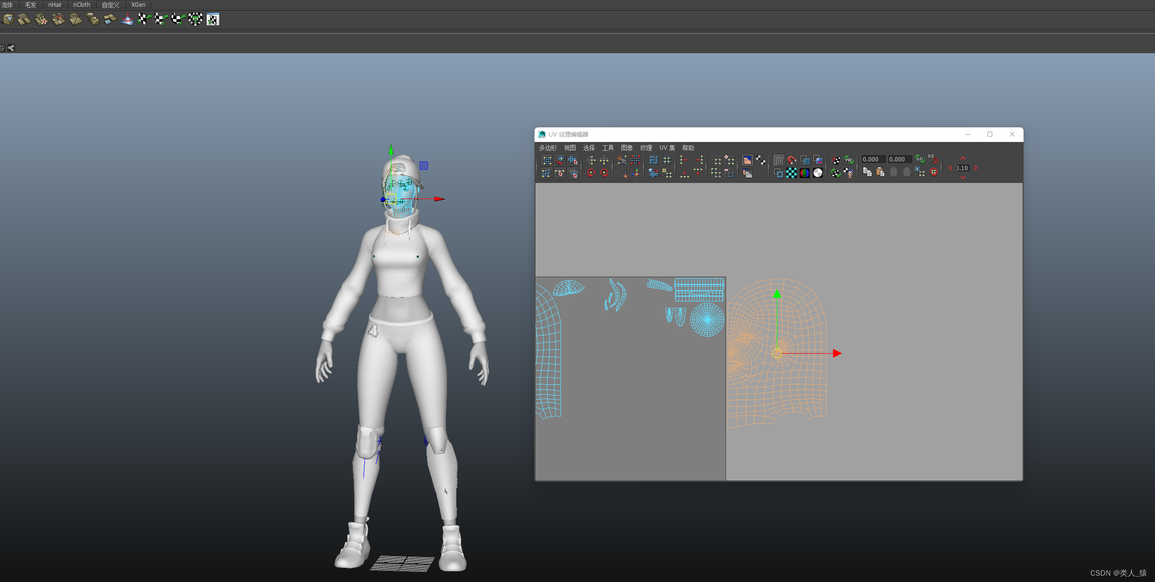This screenshot has height=582, width=1155.
Task: Open the 视图 menu in UV editor
Action: point(570,148)
